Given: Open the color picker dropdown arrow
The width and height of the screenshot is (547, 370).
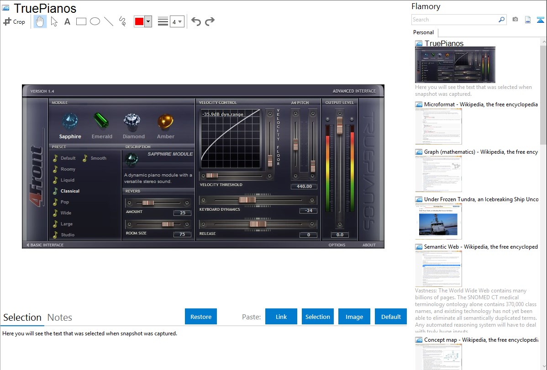Looking at the screenshot, I should coord(148,21).
